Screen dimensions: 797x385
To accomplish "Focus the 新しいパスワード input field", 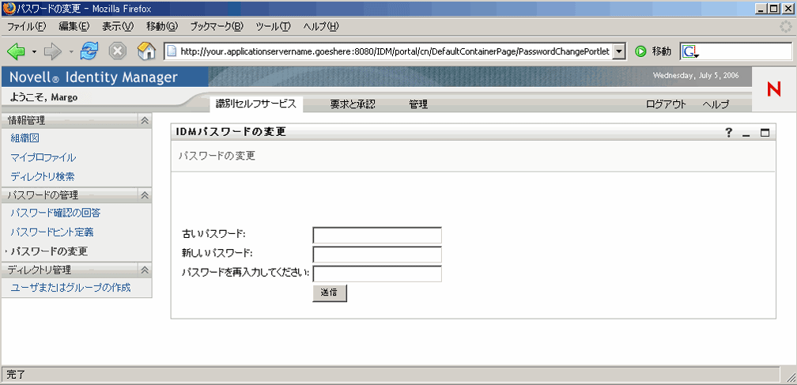I will pos(377,255).
